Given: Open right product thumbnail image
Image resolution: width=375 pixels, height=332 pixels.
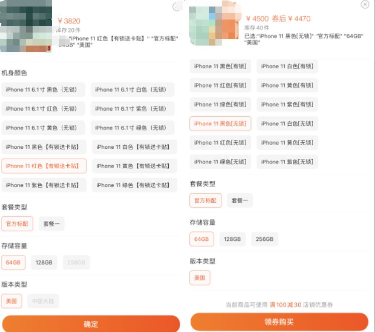Looking at the screenshot, I should (x=215, y=24).
